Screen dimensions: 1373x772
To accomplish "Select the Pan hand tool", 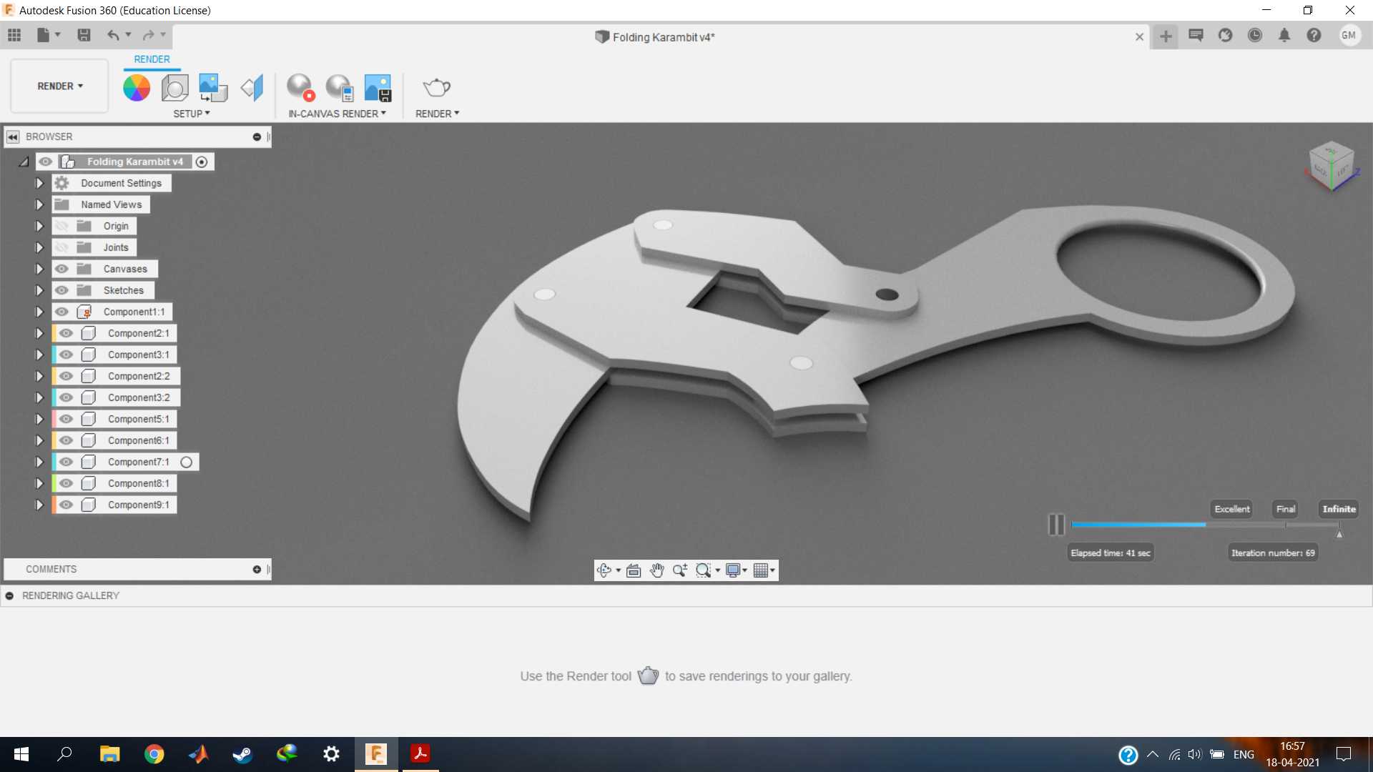I will 656,570.
